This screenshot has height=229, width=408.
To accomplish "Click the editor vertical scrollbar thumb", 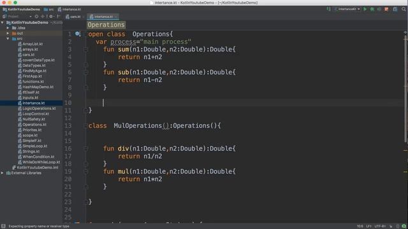I will coord(405,90).
